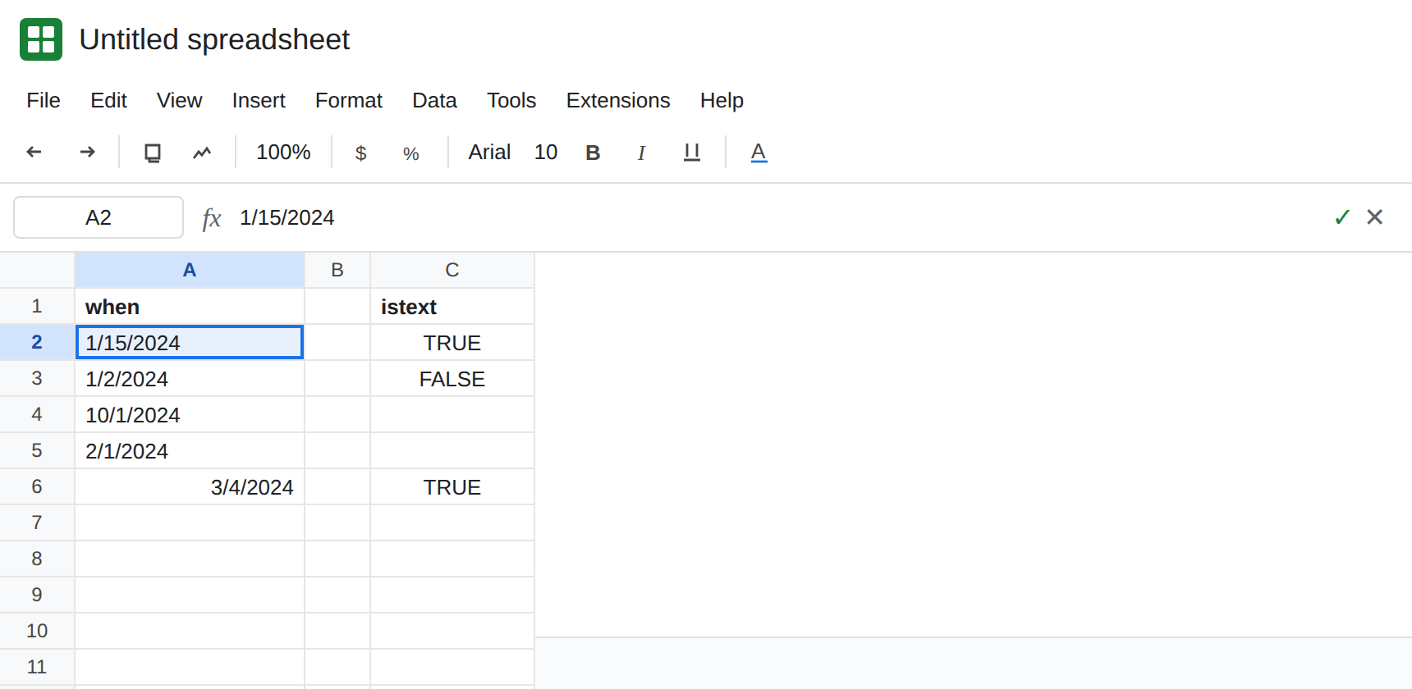Screen dimensions: 1412x689
Task: Click the fx function icon
Action: (x=212, y=217)
